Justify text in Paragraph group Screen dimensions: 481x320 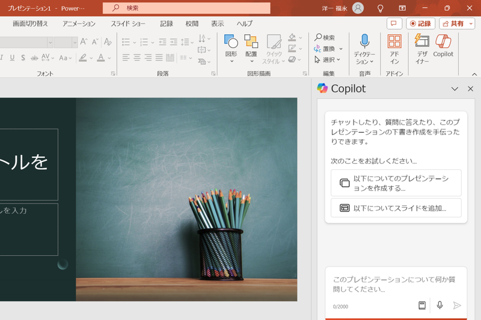click(x=159, y=57)
